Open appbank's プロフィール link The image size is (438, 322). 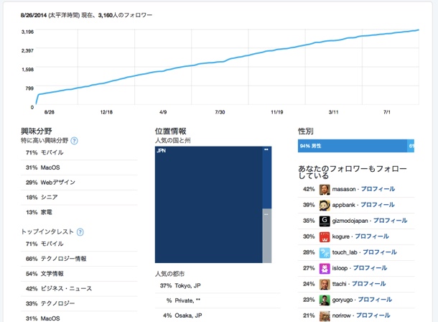[378, 205]
